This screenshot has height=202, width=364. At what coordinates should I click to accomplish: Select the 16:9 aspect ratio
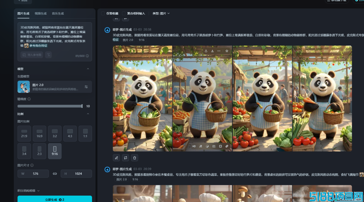39,134
